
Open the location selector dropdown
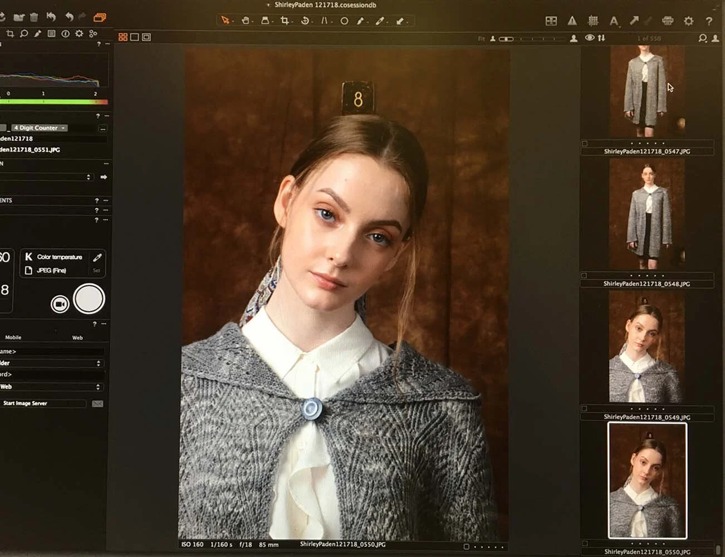[47, 177]
